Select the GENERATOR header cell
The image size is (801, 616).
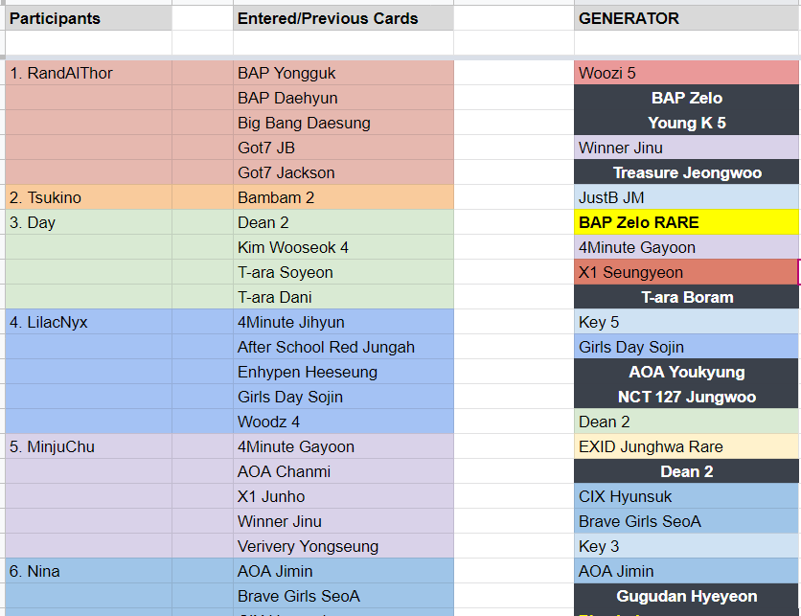687,18
